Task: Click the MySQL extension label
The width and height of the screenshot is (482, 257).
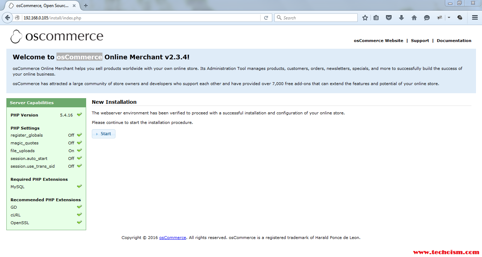Action: click(18, 187)
